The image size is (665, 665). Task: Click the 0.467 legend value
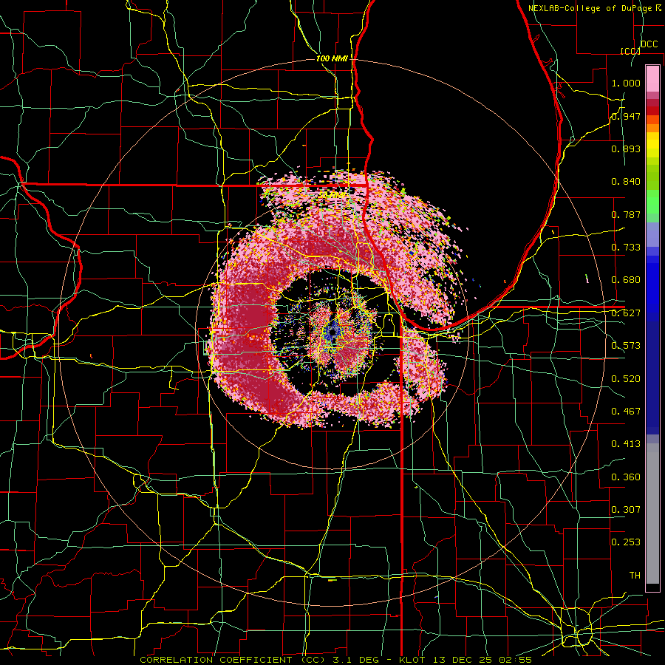click(626, 412)
